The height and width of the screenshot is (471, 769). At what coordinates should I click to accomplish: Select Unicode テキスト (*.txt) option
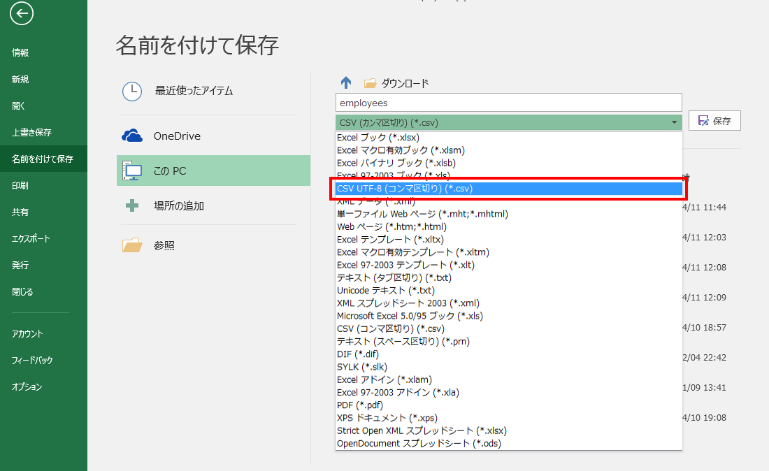pyautogui.click(x=385, y=290)
